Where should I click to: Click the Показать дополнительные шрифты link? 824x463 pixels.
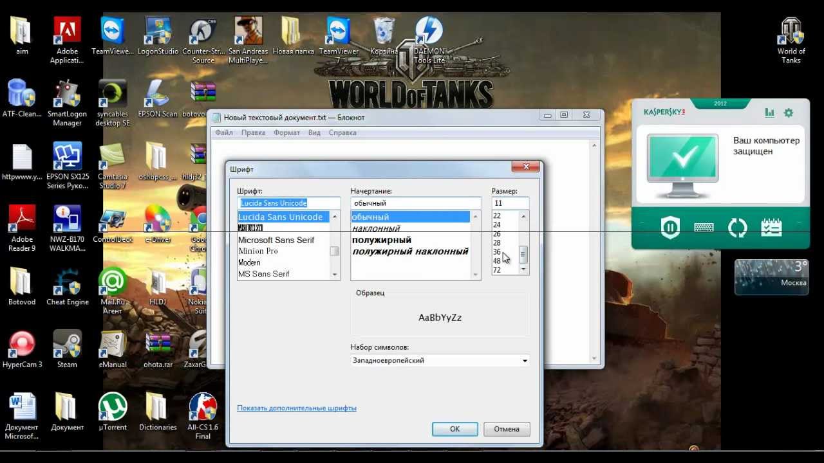296,408
